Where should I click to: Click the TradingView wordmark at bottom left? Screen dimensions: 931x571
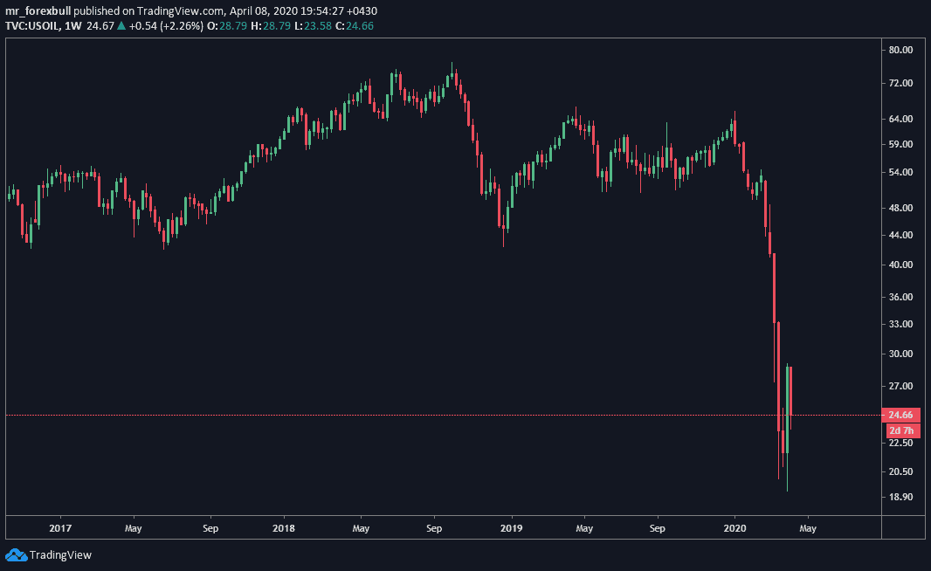pyautogui.click(x=60, y=554)
